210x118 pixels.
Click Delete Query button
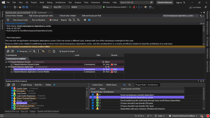pyautogui.click(x=111, y=85)
